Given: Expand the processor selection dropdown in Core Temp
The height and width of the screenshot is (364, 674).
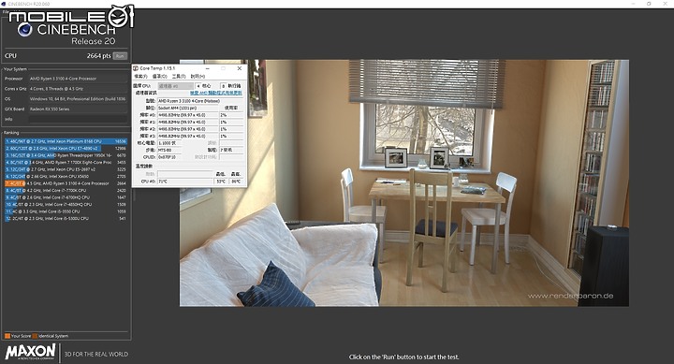Looking at the screenshot, I should 175,86.
